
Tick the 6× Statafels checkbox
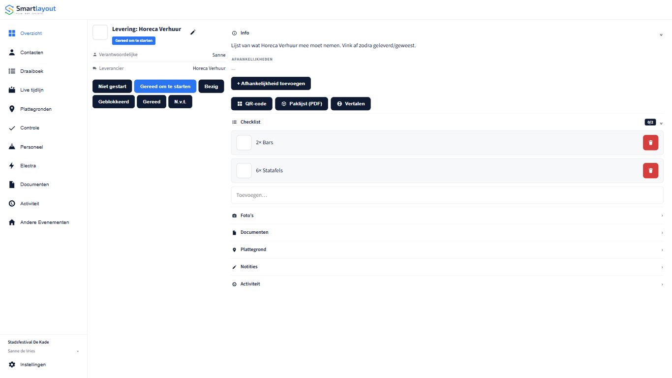[x=244, y=171]
